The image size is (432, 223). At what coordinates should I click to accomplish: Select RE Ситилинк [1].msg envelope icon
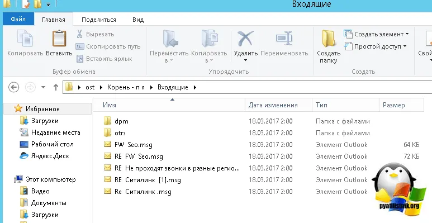pos(107,180)
